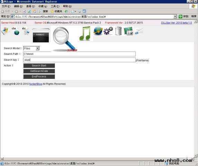Screen dimensions: 198x166
Task: Click the Print toolbar icon
Action: pos(79,11)
